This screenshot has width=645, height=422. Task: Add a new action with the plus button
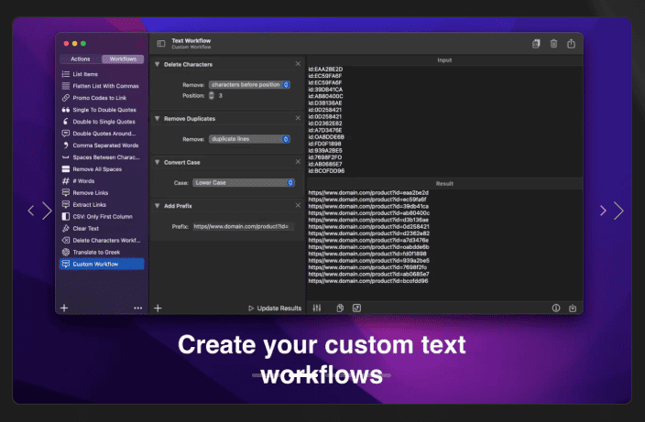(158, 308)
